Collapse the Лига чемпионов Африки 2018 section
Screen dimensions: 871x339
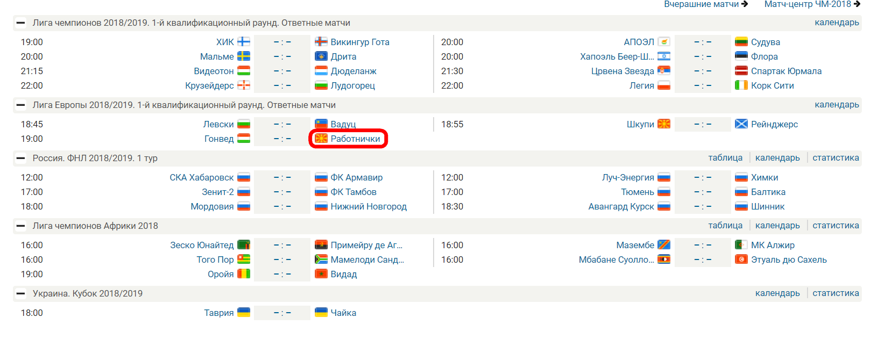20,226
